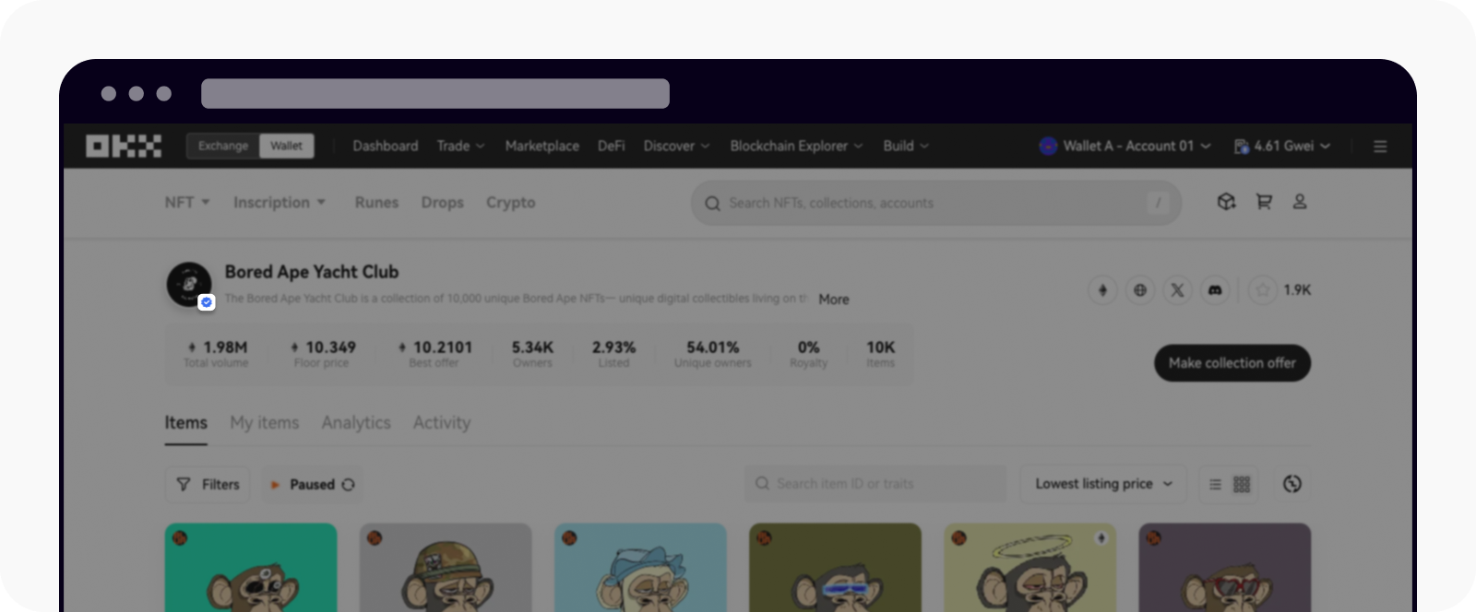
Task: Click the 1.9K favorites count
Action: (1297, 290)
